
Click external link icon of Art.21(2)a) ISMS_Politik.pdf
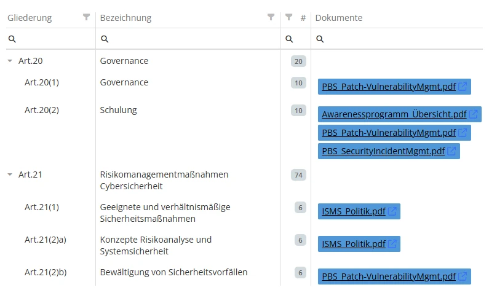tap(392, 244)
